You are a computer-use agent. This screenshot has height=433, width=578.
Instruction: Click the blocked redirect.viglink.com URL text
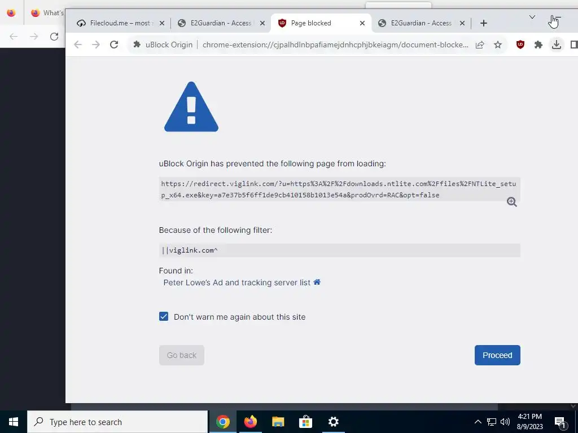339,189
